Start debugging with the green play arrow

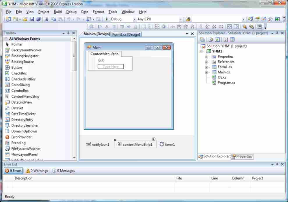(107, 19)
